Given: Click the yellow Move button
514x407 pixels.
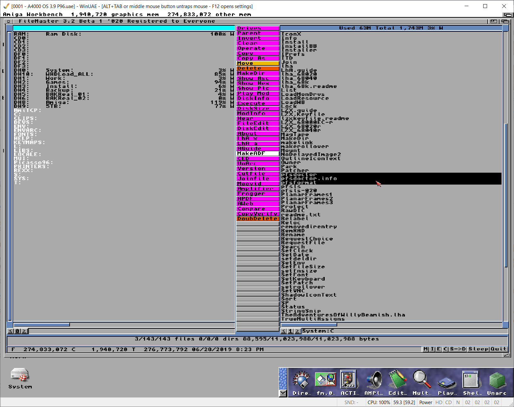Looking at the screenshot, I should click(258, 63).
